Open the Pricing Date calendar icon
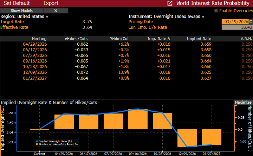253x156 pixels. 251,21
